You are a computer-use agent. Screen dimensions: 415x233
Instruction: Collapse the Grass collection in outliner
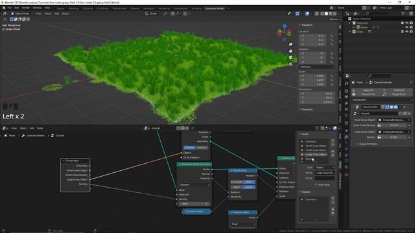tap(350, 32)
